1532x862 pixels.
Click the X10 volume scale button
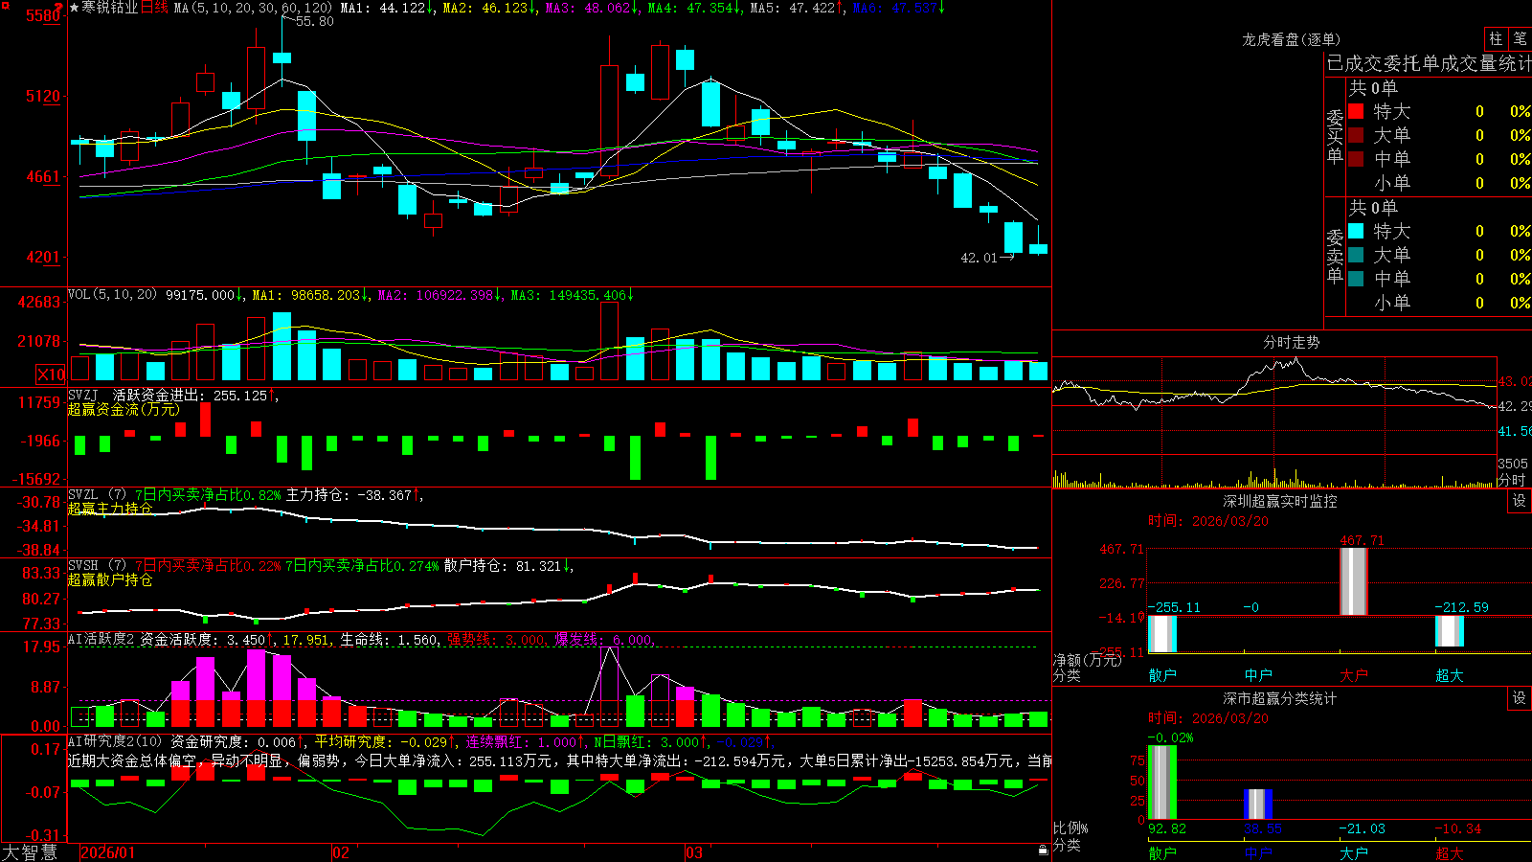click(x=51, y=374)
